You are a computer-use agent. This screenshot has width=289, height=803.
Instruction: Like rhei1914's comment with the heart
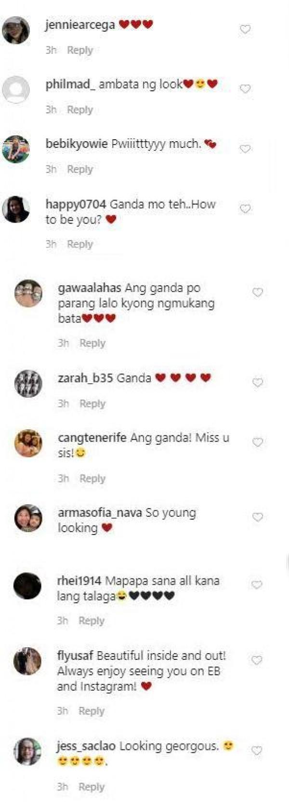tap(257, 585)
